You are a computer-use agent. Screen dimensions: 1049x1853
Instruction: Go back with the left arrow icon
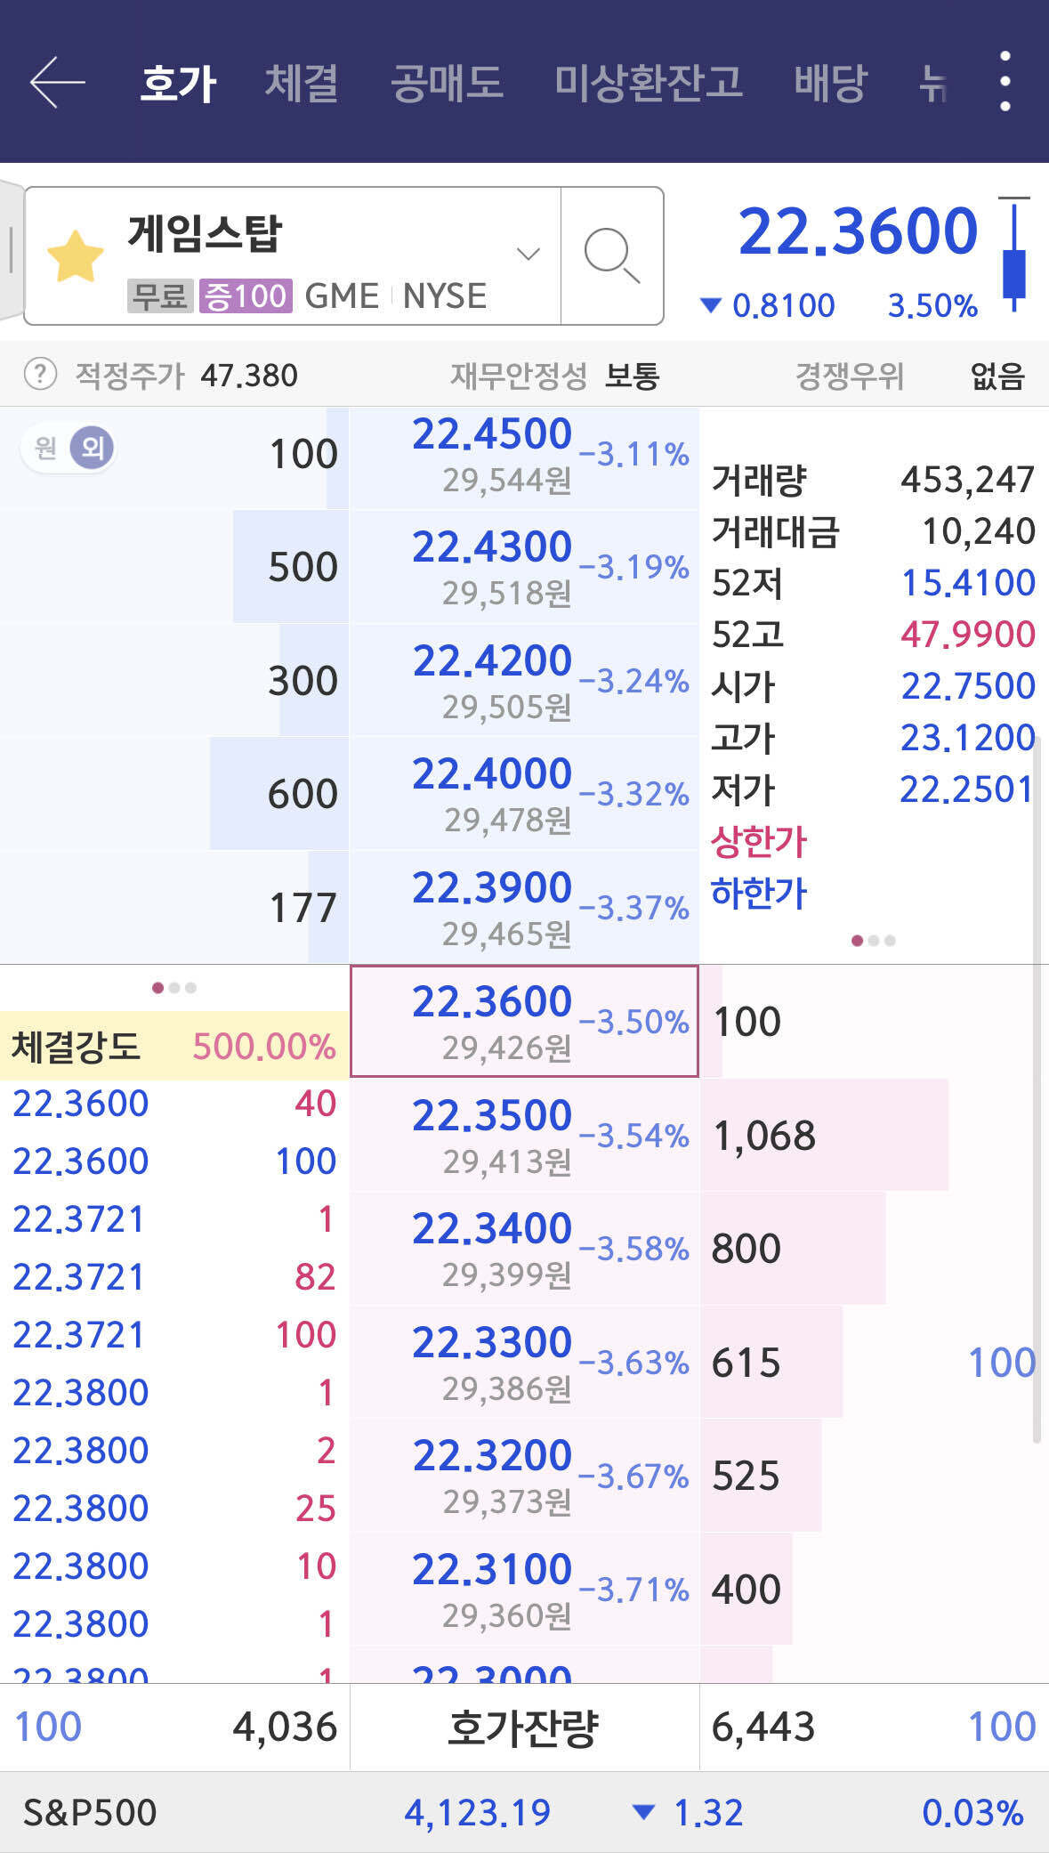(57, 82)
